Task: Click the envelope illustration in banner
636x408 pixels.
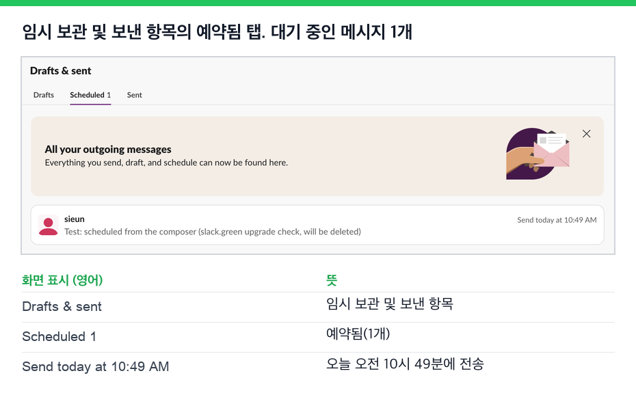Action: (538, 154)
